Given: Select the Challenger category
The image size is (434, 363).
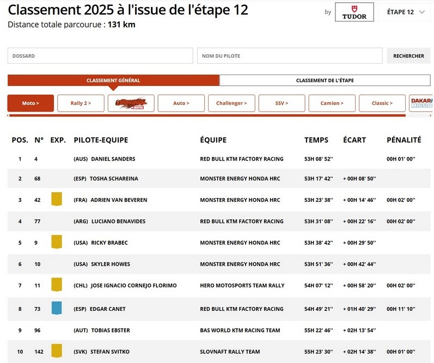Looking at the screenshot, I should click(231, 103).
